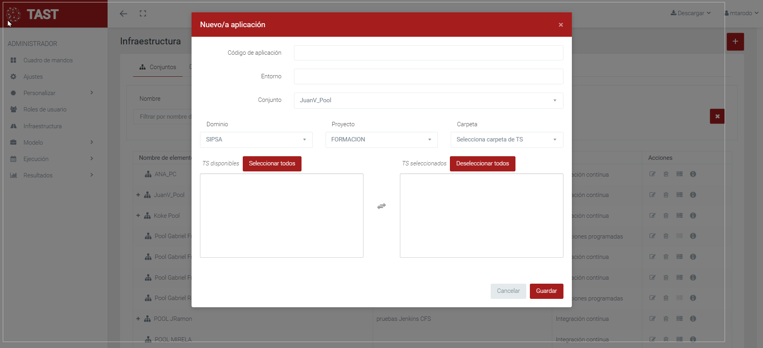The image size is (763, 348).
Task: Click trash icon for Koke Pool row
Action: point(666,216)
